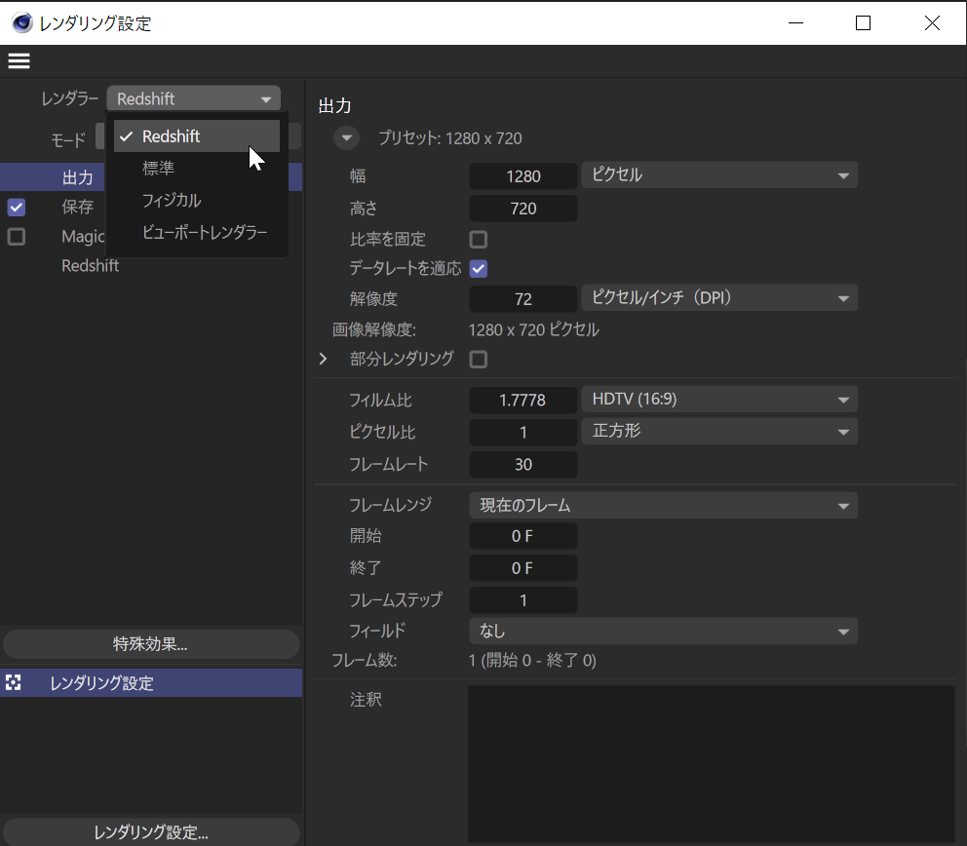Close the レンダリング設定 window
Image resolution: width=967 pixels, height=846 pixels.
click(933, 22)
